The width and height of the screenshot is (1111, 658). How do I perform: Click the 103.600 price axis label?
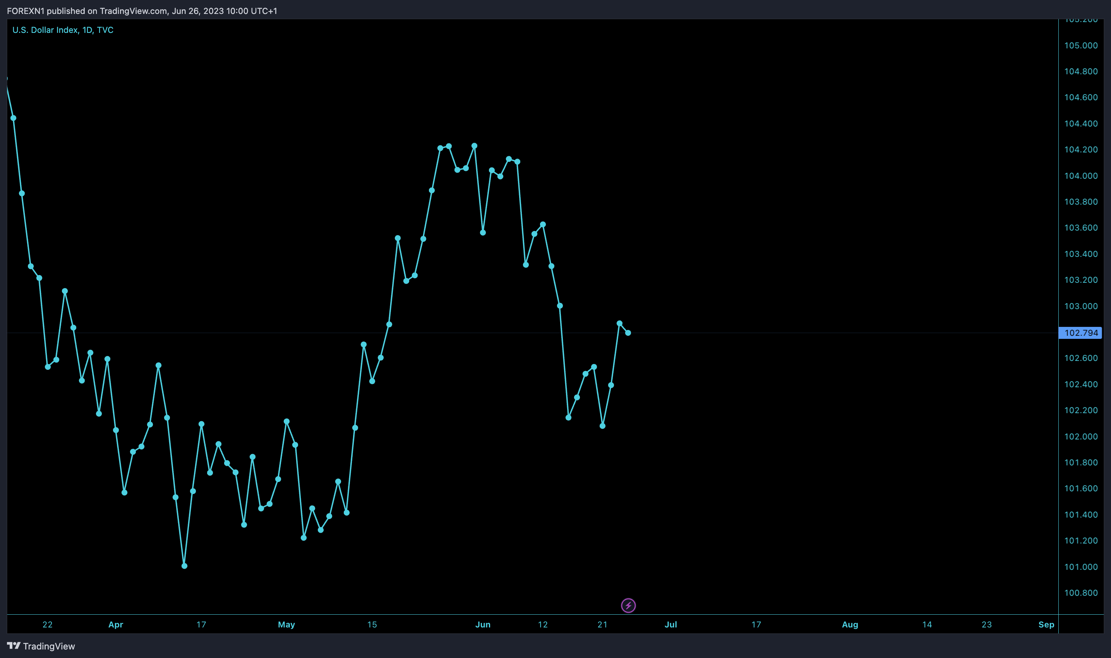coord(1081,227)
